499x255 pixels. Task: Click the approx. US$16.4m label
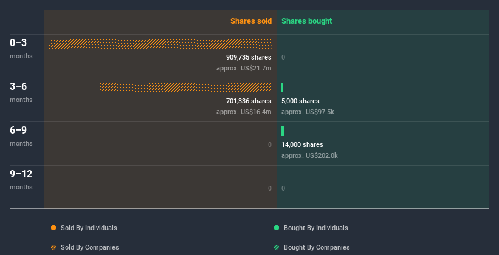(244, 112)
